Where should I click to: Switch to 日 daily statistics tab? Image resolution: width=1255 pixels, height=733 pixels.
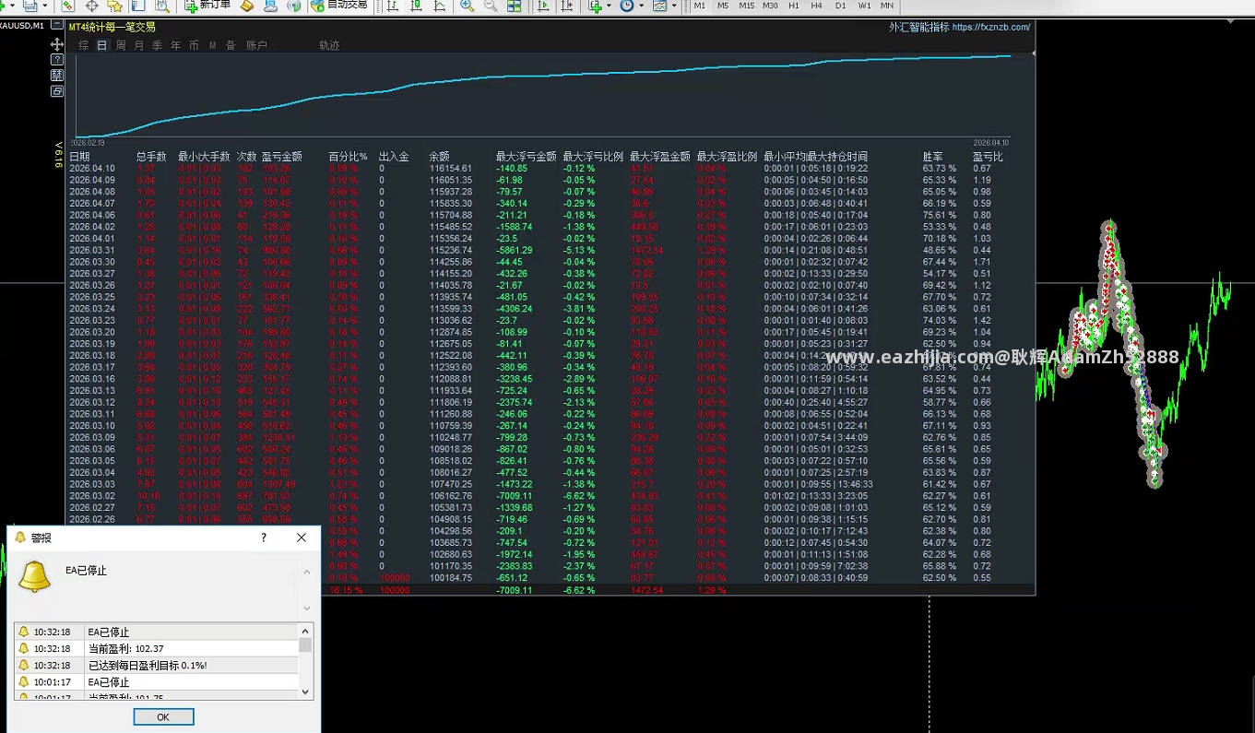[x=101, y=45]
